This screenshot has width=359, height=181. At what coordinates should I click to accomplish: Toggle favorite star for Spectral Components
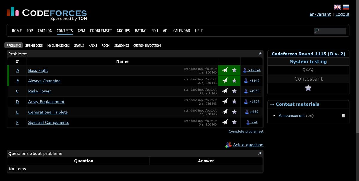(235, 122)
